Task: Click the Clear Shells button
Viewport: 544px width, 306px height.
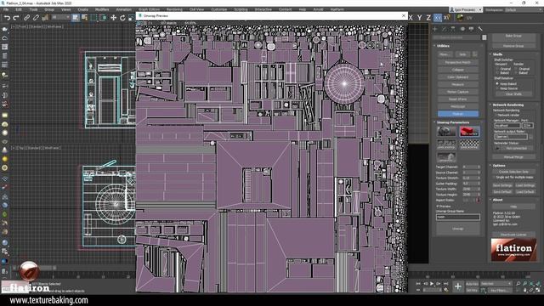Action: click(x=513, y=94)
